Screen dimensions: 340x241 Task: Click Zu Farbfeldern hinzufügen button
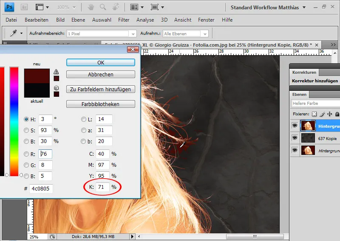pos(101,89)
